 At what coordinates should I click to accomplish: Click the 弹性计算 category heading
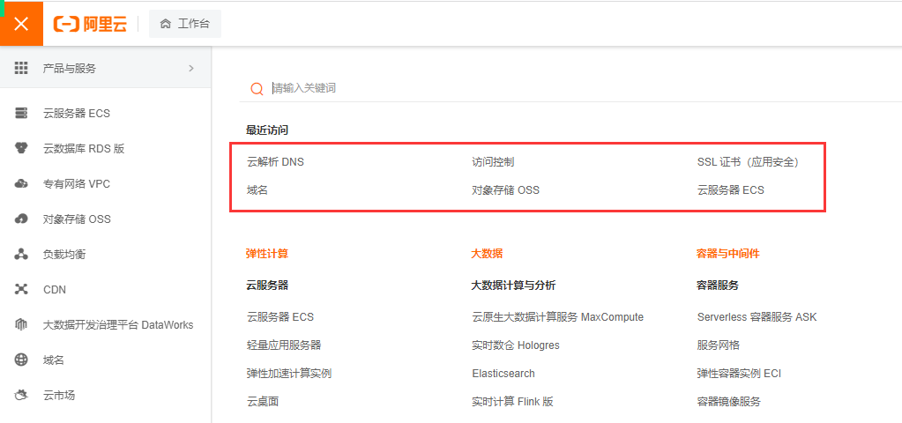(x=267, y=254)
